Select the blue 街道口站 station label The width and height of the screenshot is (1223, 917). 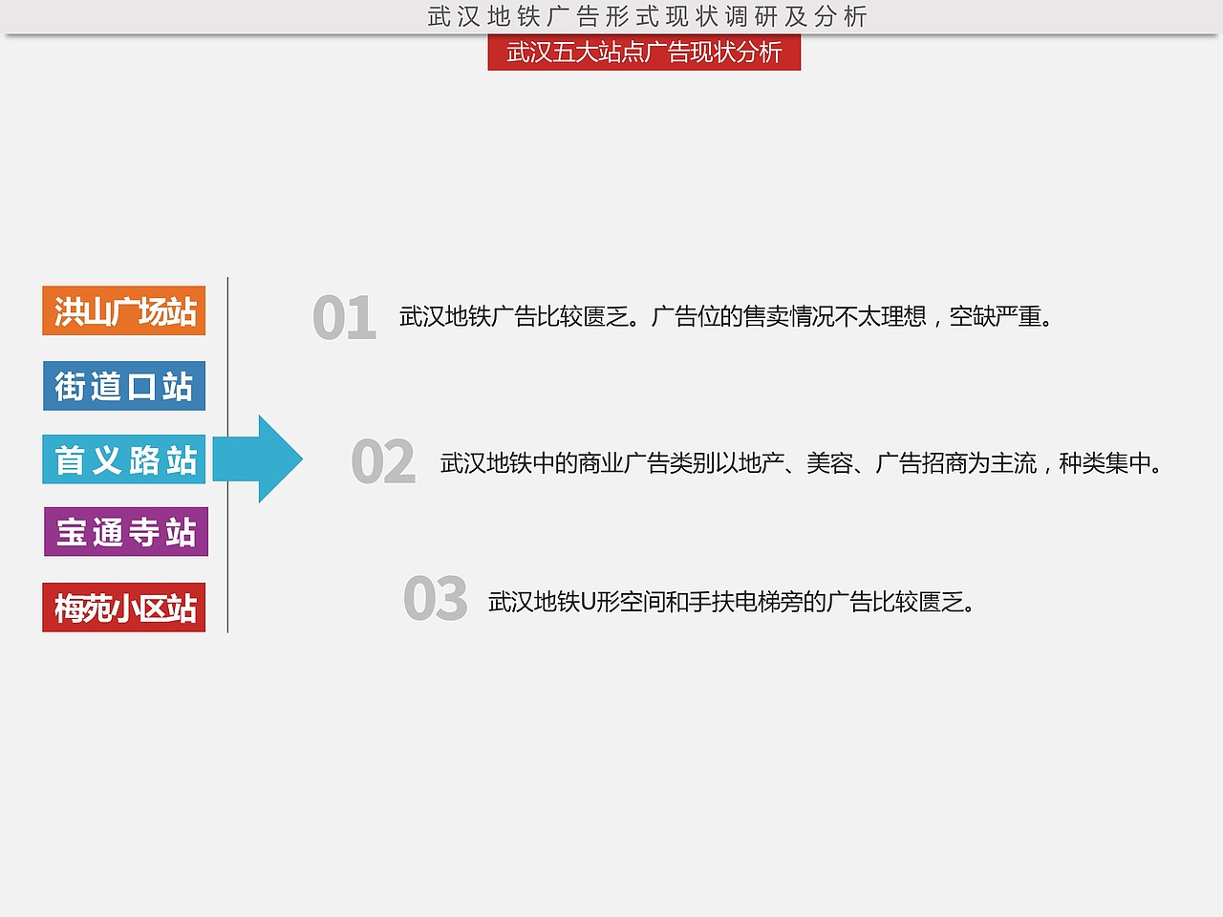pos(124,386)
